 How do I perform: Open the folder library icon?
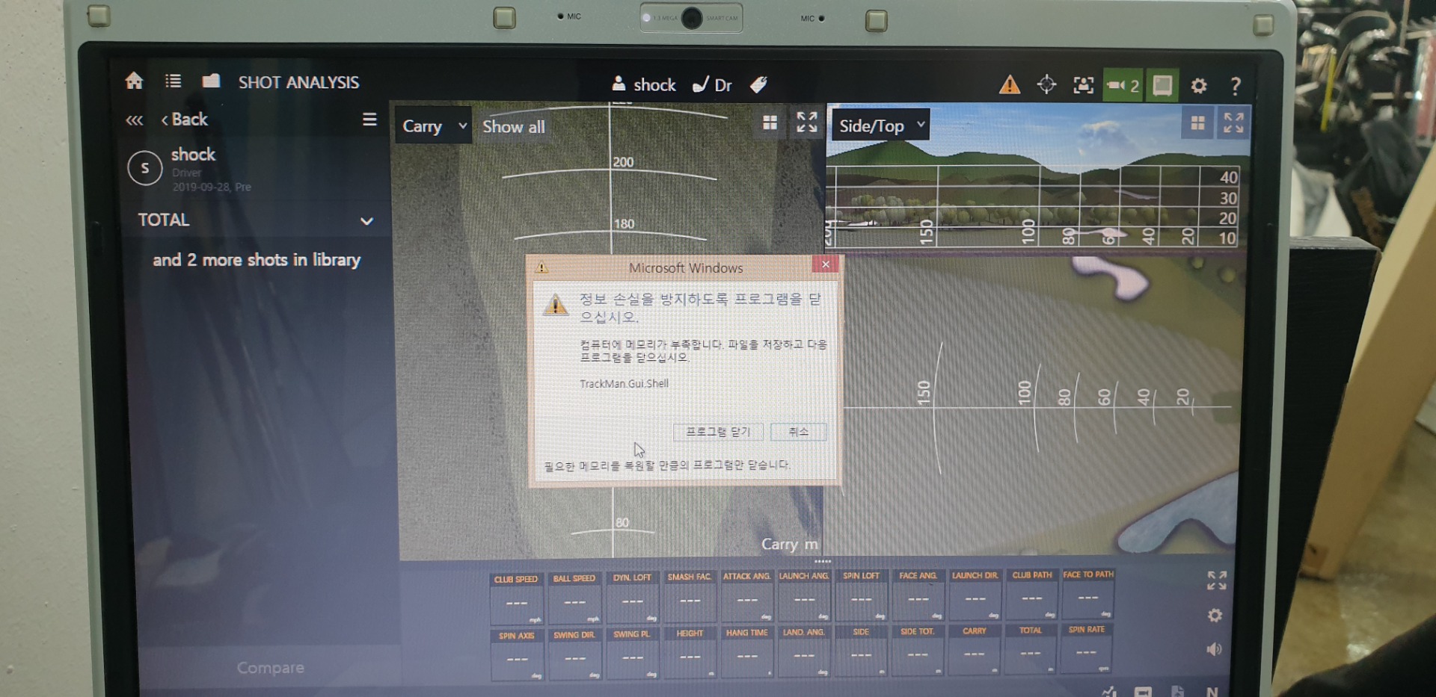[x=211, y=81]
